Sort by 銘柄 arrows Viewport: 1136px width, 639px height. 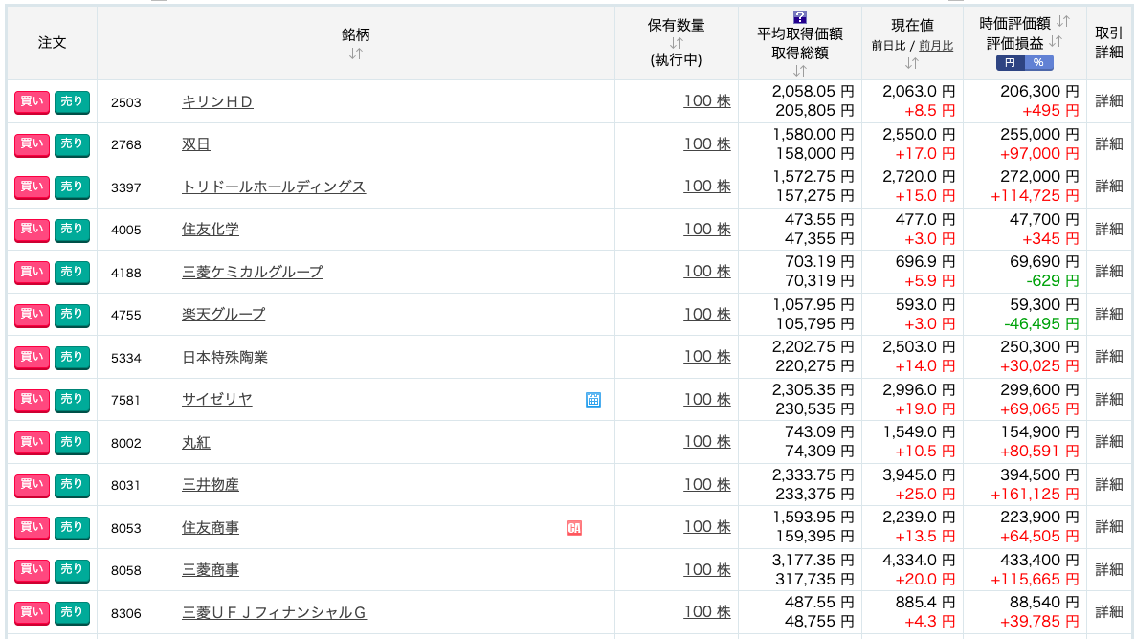click(356, 54)
